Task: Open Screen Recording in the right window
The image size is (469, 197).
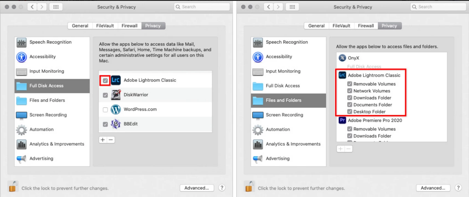Action: (x=288, y=115)
